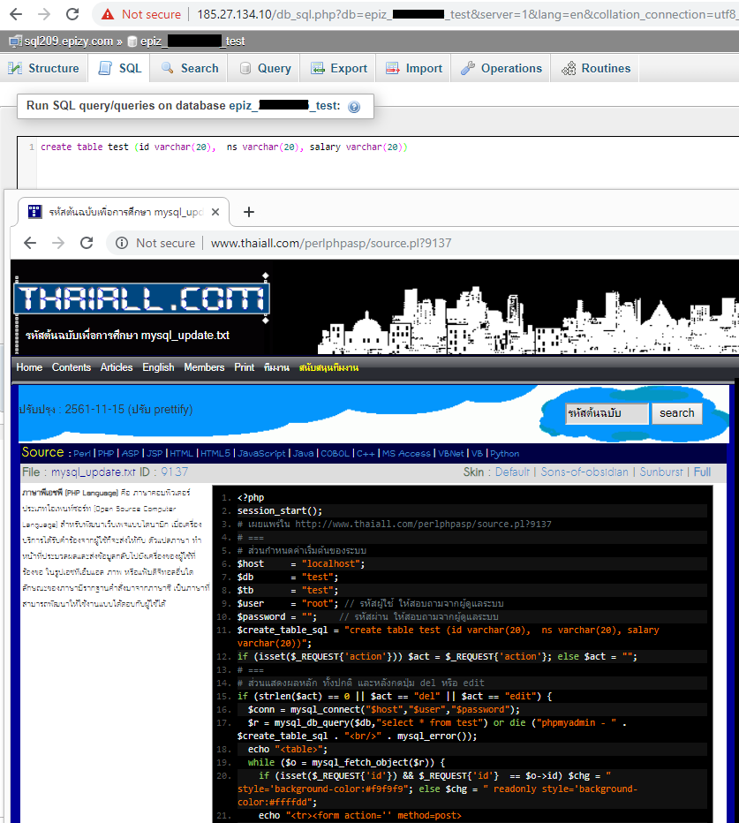Open the JavaScript source category link
Screen dimensions: 739x823
[x=261, y=454]
